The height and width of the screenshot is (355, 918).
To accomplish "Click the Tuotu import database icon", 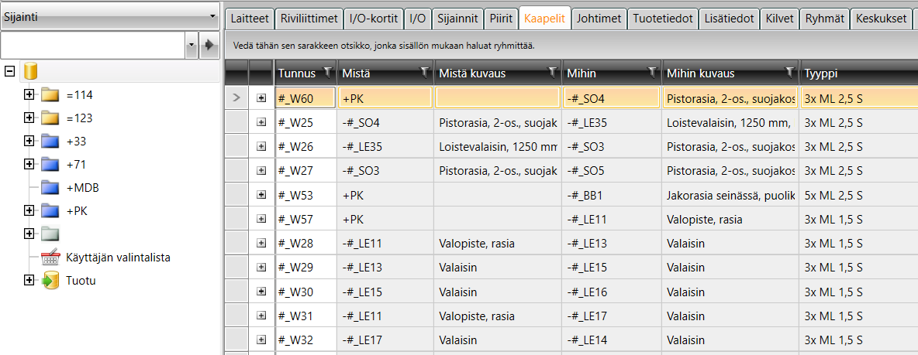I will [50, 281].
